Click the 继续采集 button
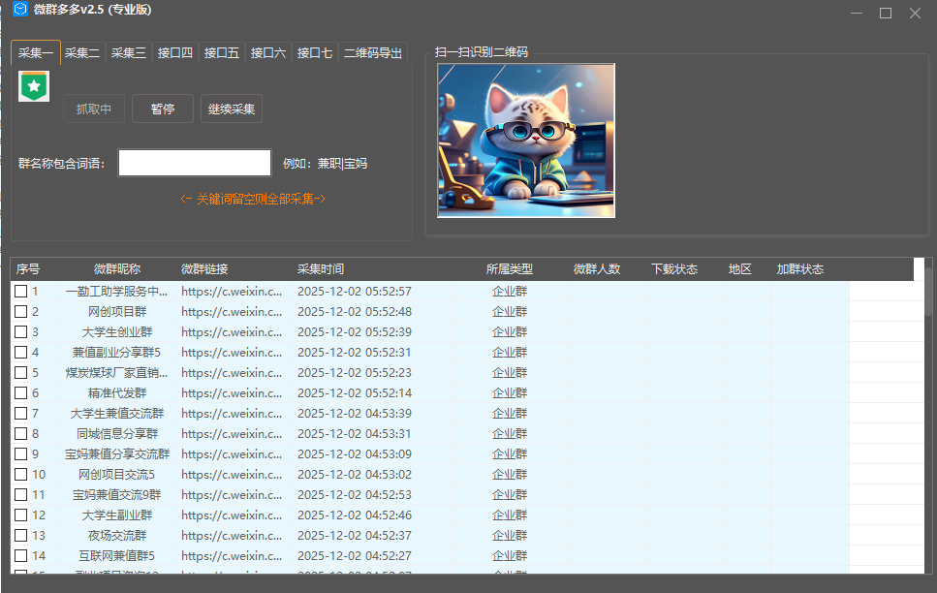Viewport: 937px width, 593px height. tap(232, 109)
